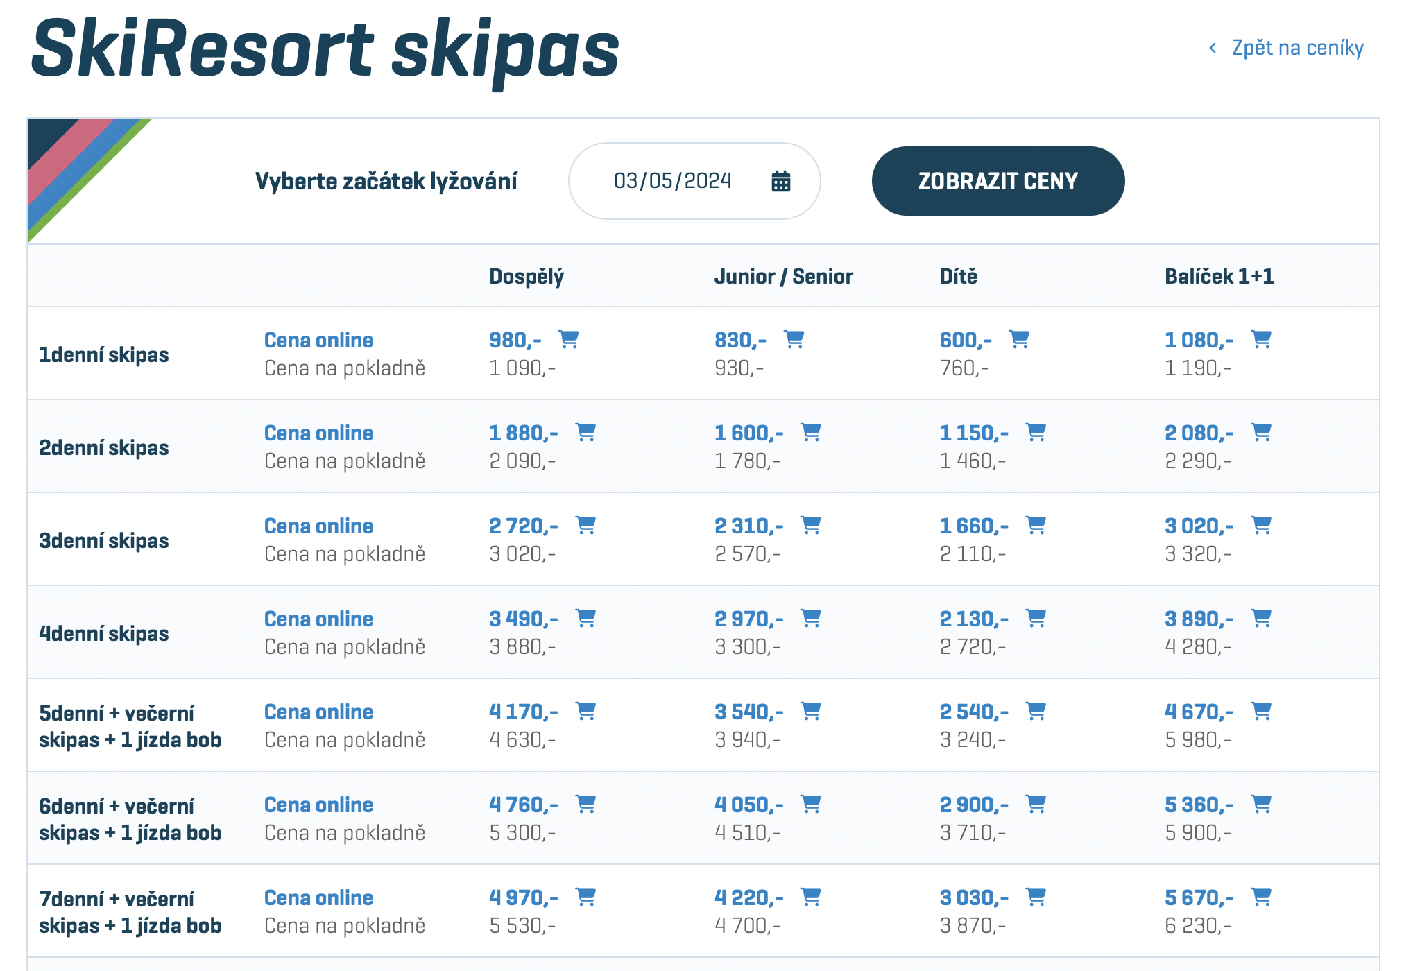The image size is (1404, 971).
Task: Add 5denní Dospělý 4 170,- to cart
Action: point(586,711)
